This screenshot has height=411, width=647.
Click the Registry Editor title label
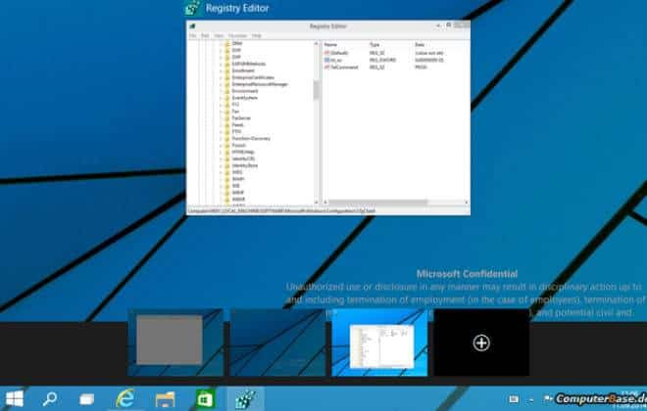point(237,8)
